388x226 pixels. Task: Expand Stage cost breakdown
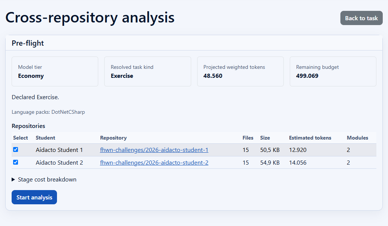pos(44,180)
